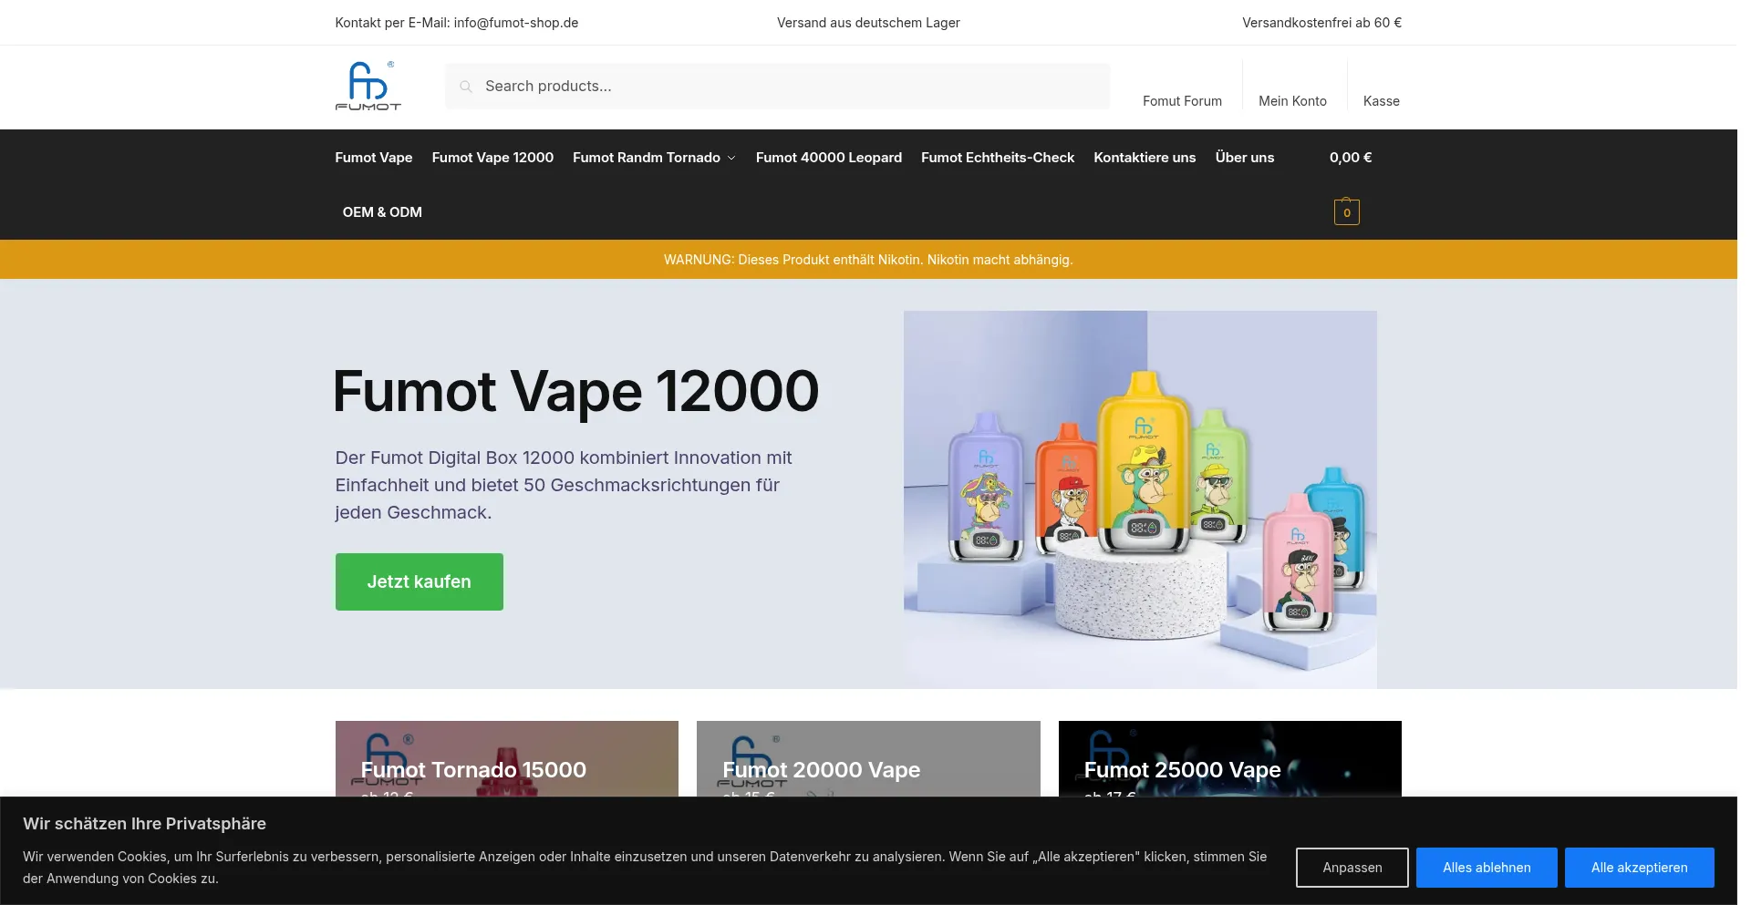The image size is (1751, 905).
Task: Click Anpassen in the cookie banner
Action: click(1352, 868)
